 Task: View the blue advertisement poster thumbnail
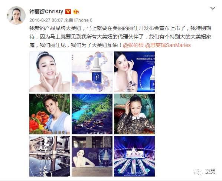(134, 72)
